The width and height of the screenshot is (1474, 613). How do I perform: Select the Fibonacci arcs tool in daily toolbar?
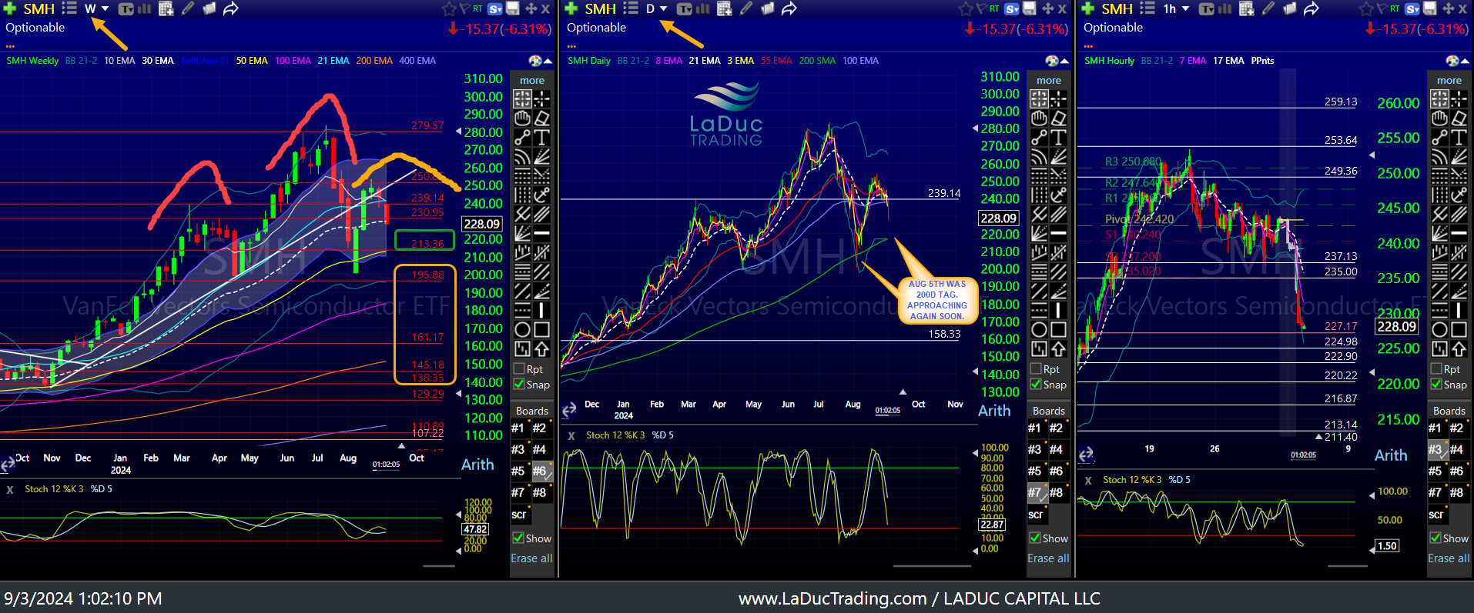coord(1039,156)
